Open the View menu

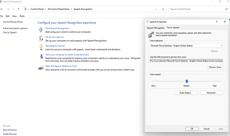(x=14, y=16)
